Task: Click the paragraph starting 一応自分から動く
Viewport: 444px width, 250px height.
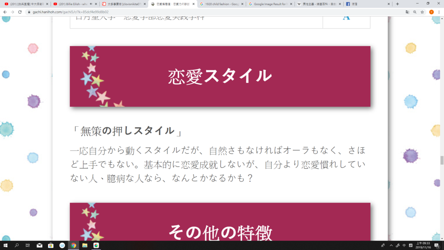Action: tap(218, 164)
